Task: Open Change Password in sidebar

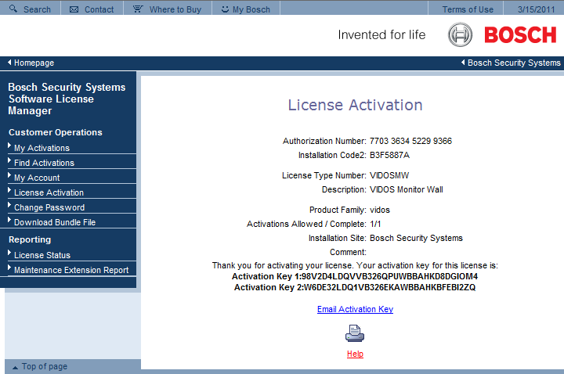Action: [x=49, y=207]
